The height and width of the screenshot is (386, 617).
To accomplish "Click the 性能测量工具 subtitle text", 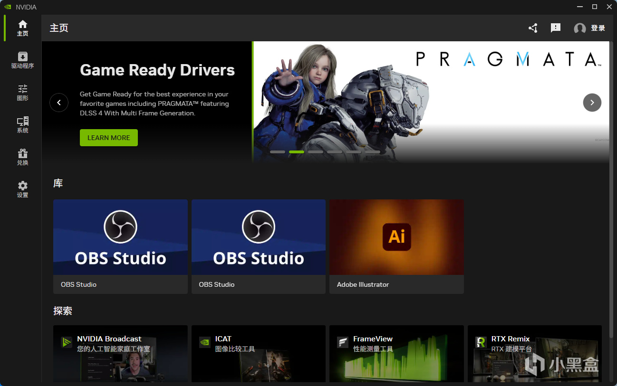I will click(373, 349).
